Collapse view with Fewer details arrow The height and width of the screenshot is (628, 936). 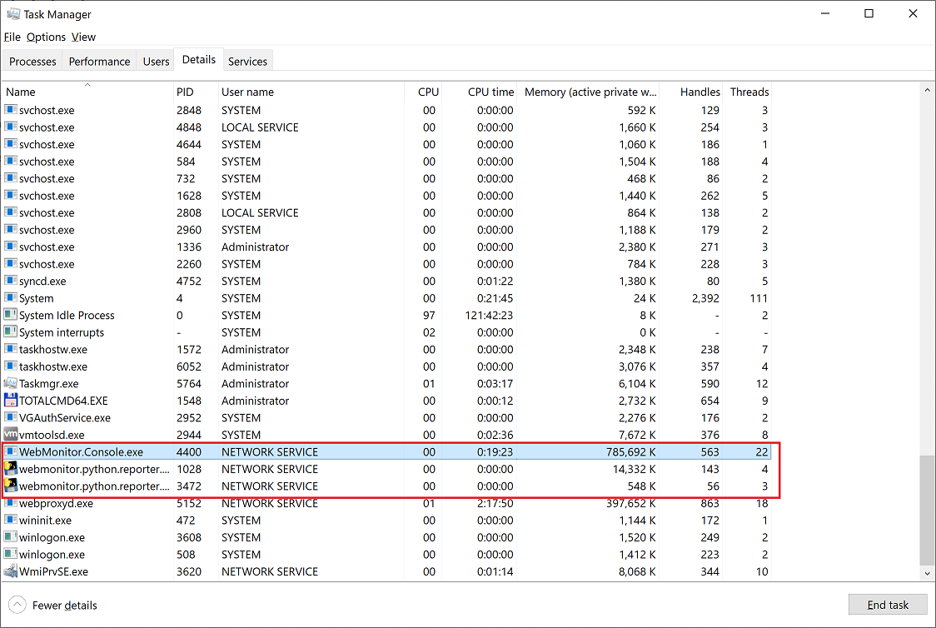tap(17, 605)
